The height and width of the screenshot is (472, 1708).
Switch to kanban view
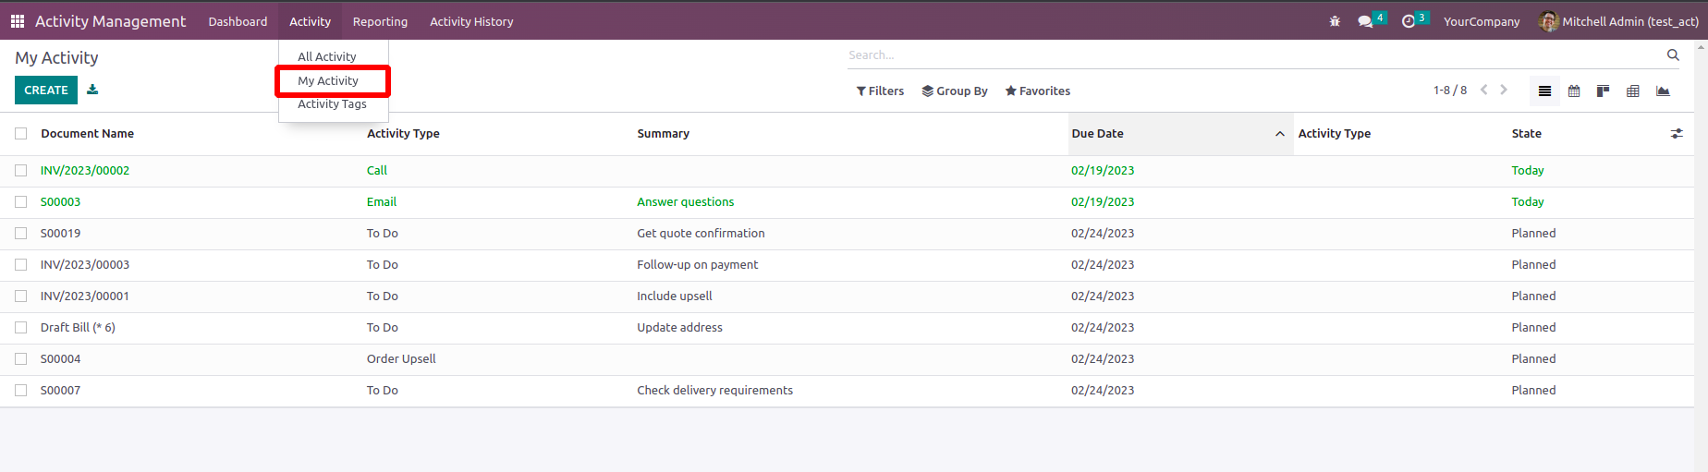pyautogui.click(x=1604, y=91)
